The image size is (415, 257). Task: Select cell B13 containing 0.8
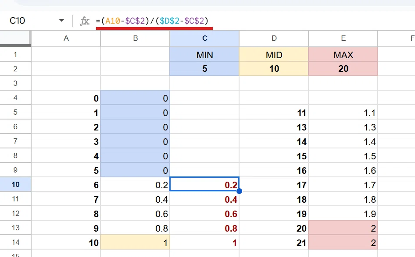[135, 228]
